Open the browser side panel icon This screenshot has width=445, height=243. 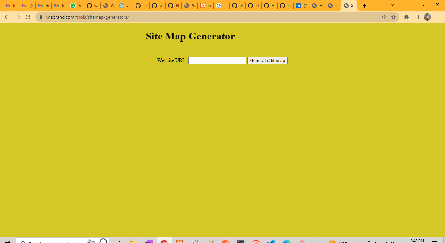pos(417,17)
